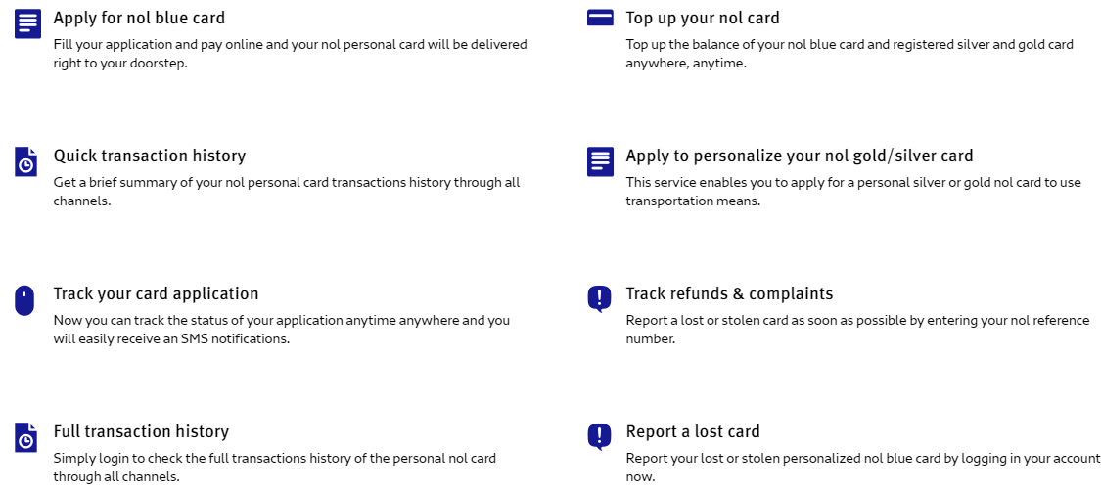The height and width of the screenshot is (491, 1101).
Task: Open the Apply for nol blue card link
Action: pos(139,18)
